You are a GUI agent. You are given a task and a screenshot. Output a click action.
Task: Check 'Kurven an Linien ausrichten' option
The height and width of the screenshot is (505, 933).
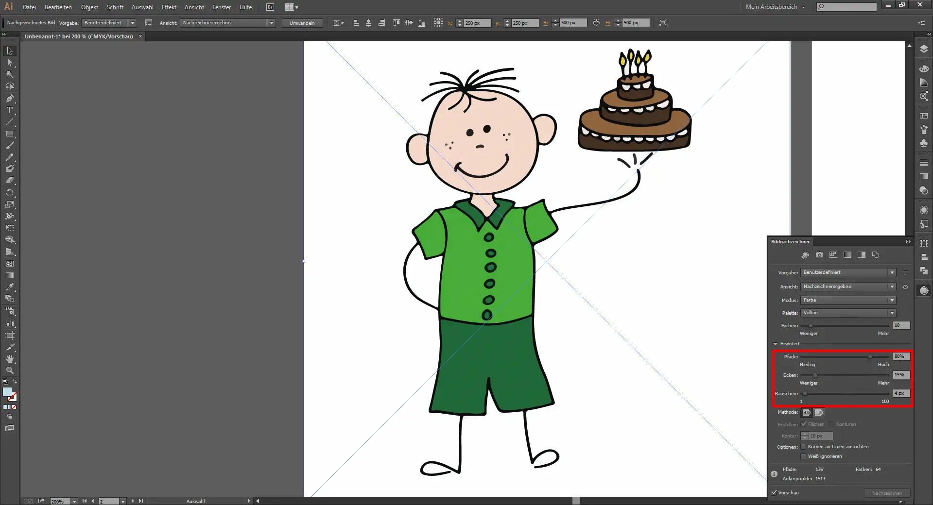[803, 447]
